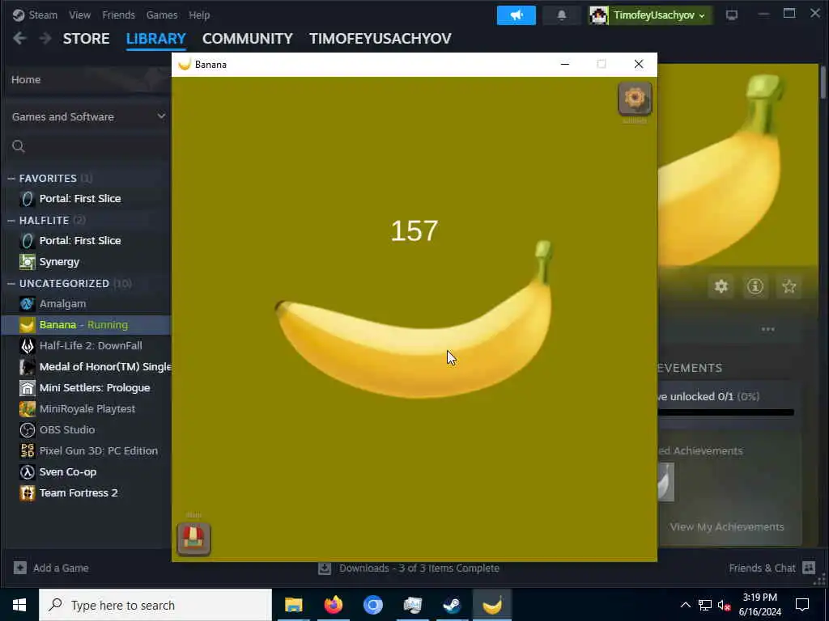829x621 pixels.
Task: Collapse the FAVORITES category
Action: [x=11, y=179]
